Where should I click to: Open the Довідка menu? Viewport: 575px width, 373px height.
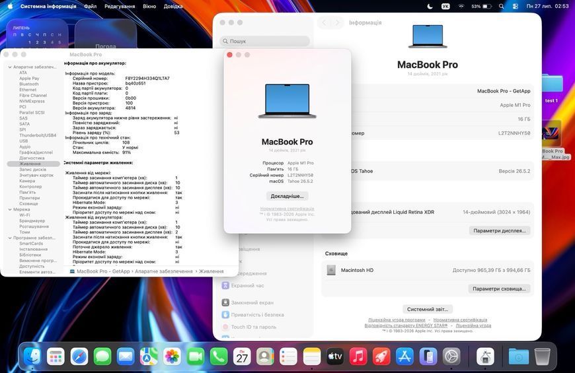[x=173, y=6]
